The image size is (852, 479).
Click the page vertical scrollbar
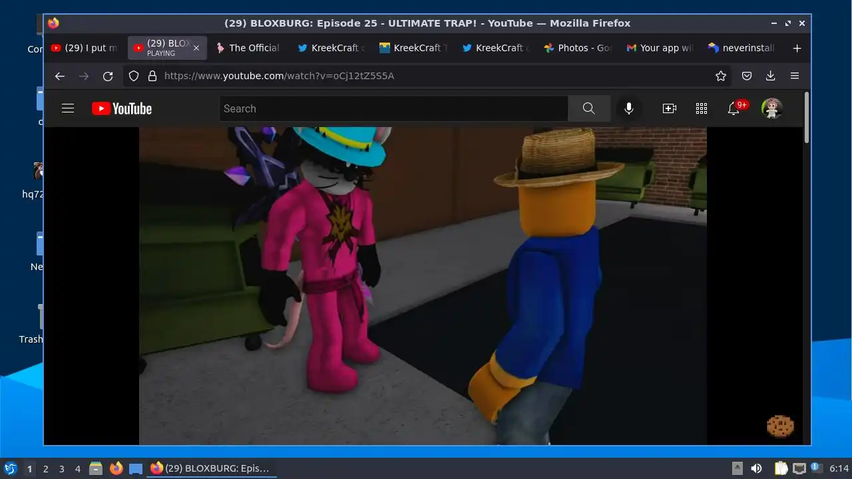point(807,117)
